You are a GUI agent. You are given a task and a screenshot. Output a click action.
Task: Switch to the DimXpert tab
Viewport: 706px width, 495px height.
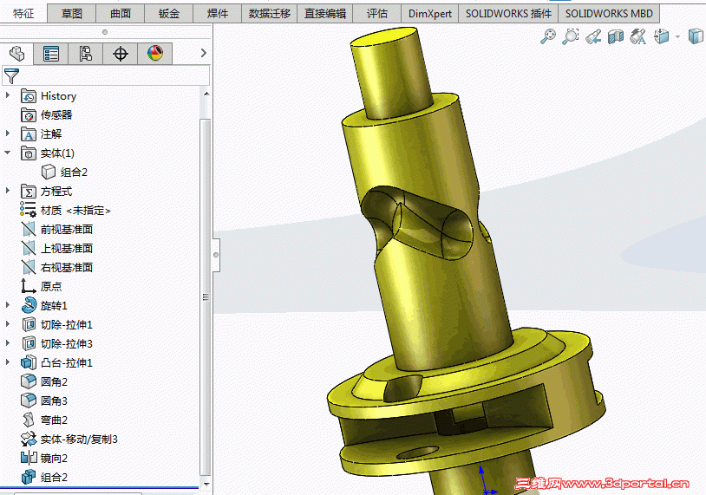[430, 14]
